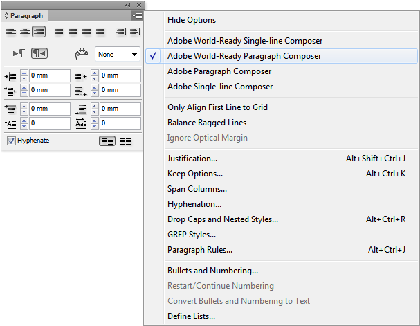Image resolution: width=420 pixels, height=326 pixels.
Task: Choose Adobe Paragraph Composer
Action: pyautogui.click(x=219, y=71)
